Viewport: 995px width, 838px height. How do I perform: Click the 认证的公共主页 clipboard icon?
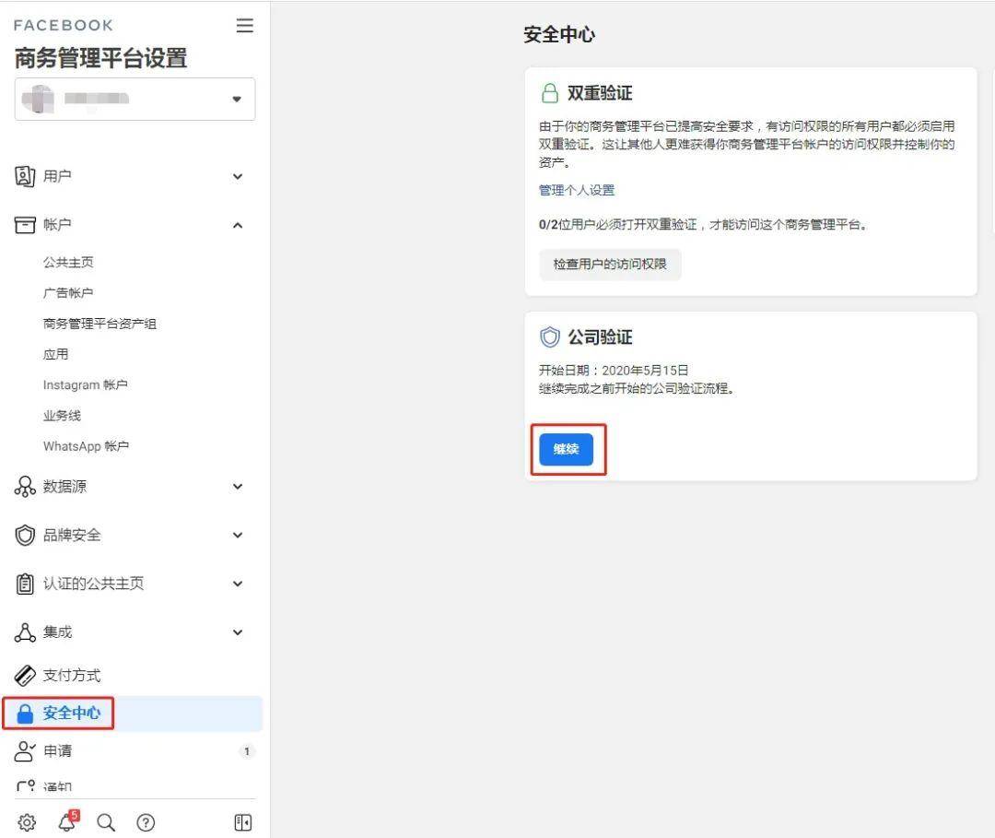pyautogui.click(x=25, y=584)
